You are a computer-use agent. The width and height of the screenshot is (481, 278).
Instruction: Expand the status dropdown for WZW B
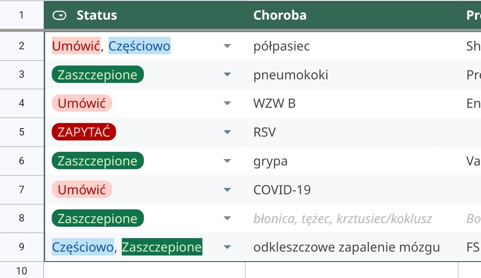tap(227, 104)
